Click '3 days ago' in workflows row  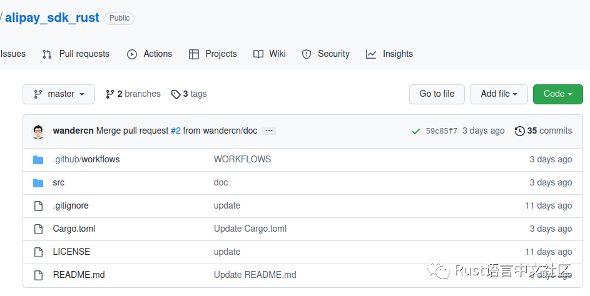tap(551, 159)
